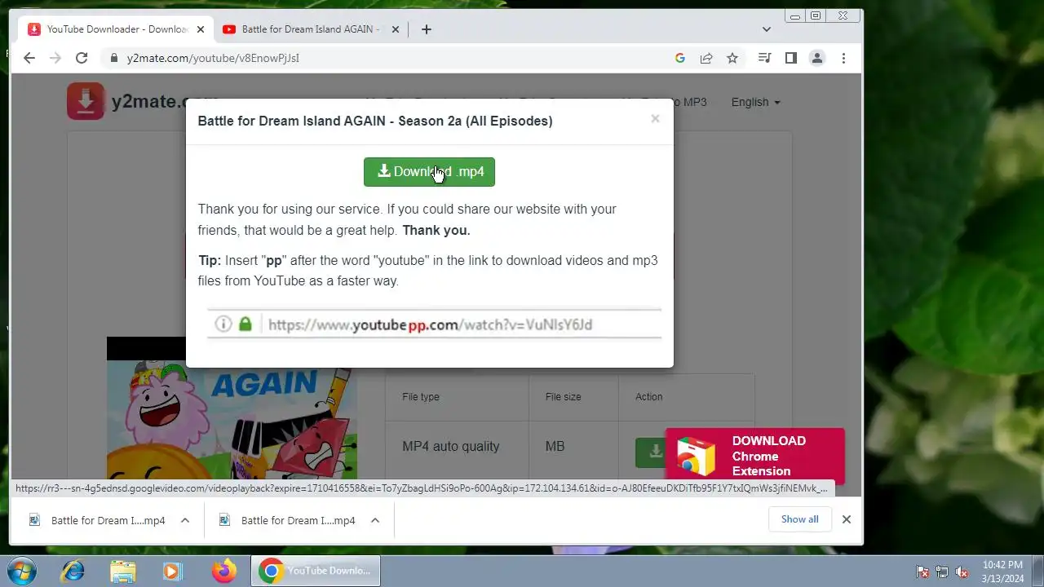
Task: Close the YouTube Downloader tab
Action: click(201, 29)
